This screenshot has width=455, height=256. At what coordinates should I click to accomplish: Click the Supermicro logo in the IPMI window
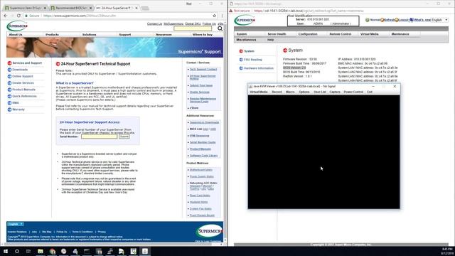[x=245, y=20]
